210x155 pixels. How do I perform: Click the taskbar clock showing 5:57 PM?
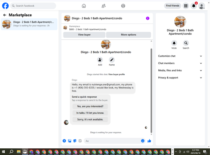point(195,152)
